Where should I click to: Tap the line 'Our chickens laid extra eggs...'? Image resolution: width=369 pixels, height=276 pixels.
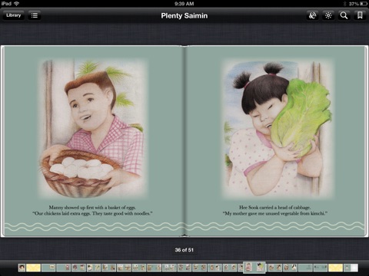[92, 213]
